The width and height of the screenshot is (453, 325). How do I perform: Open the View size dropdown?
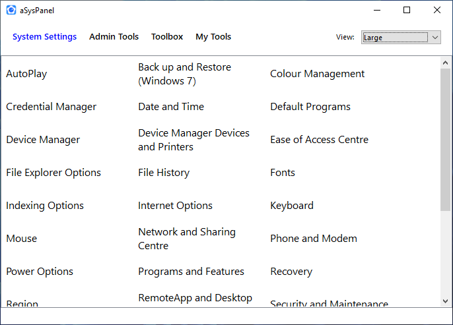pos(401,38)
